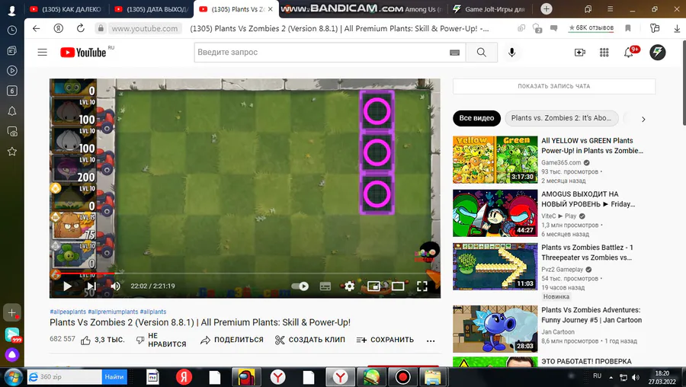Screen dimensions: 686x387
Task: Open the Yandex home button in toolbar
Action: [x=58, y=28]
